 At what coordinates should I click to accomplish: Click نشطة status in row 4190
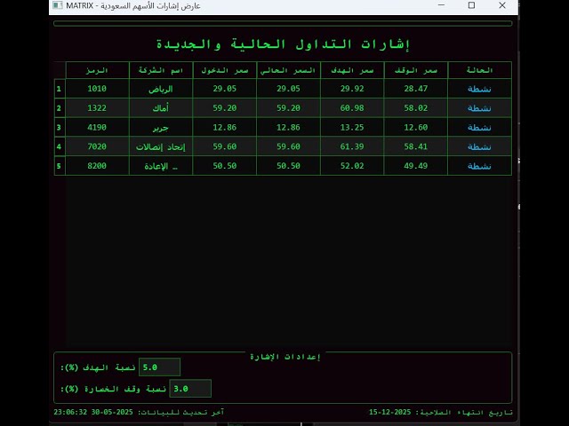point(480,127)
